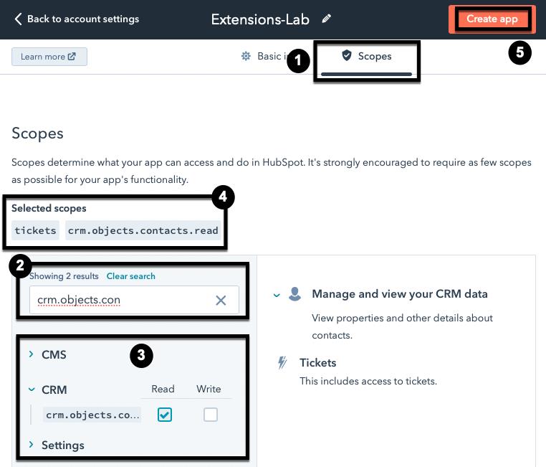This screenshot has height=467, width=546.
Task: Click the crm.objects.co... scope name
Action: 92,415
